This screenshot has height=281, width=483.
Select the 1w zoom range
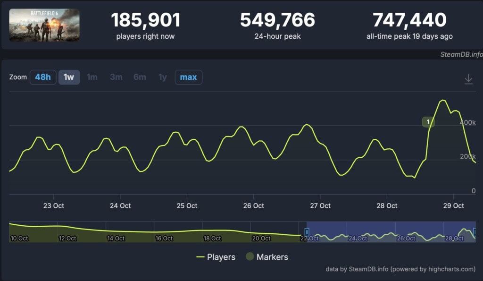pos(69,77)
